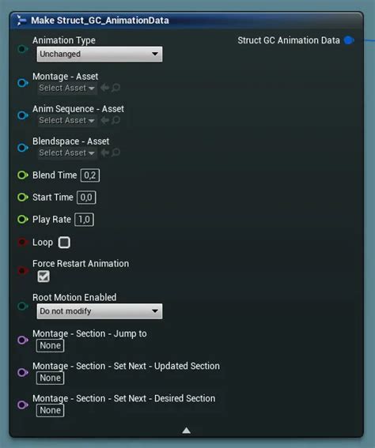Click the browse magnifier next to Montage - Asset
The height and width of the screenshot is (448, 375).
tap(116, 88)
